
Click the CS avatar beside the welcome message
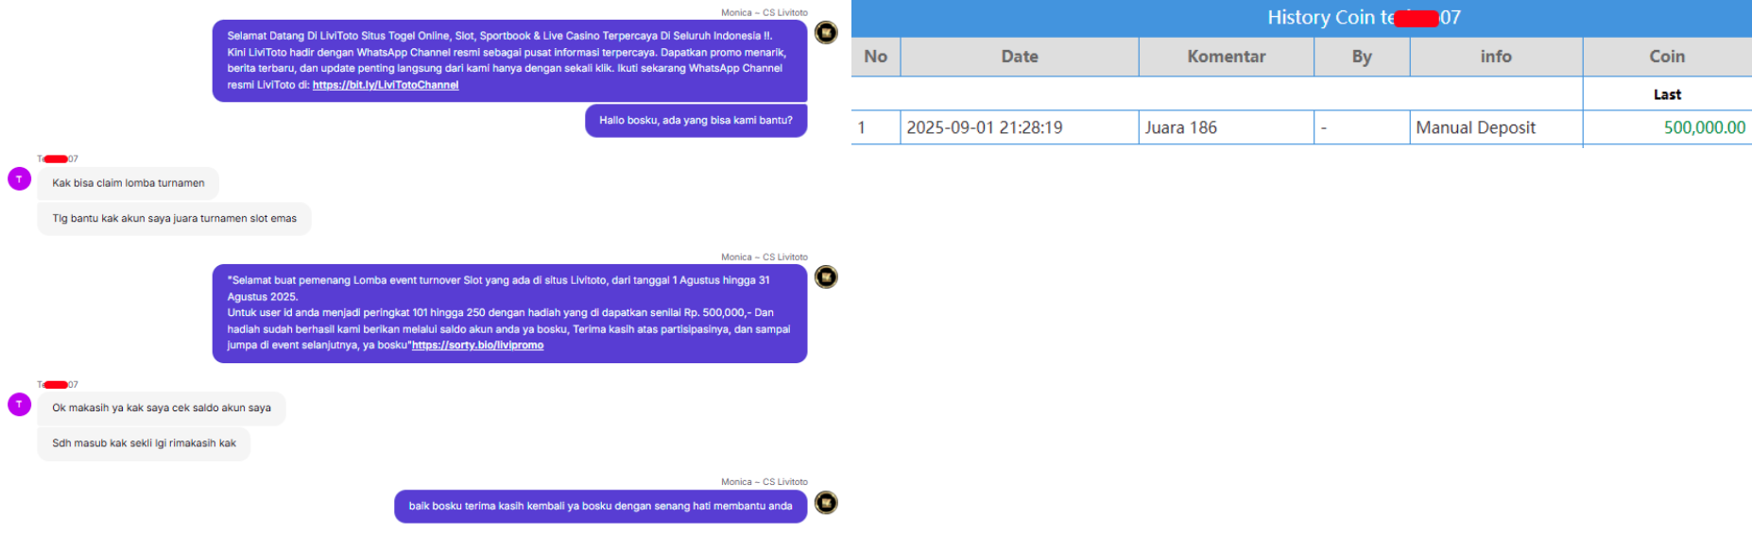tap(826, 33)
